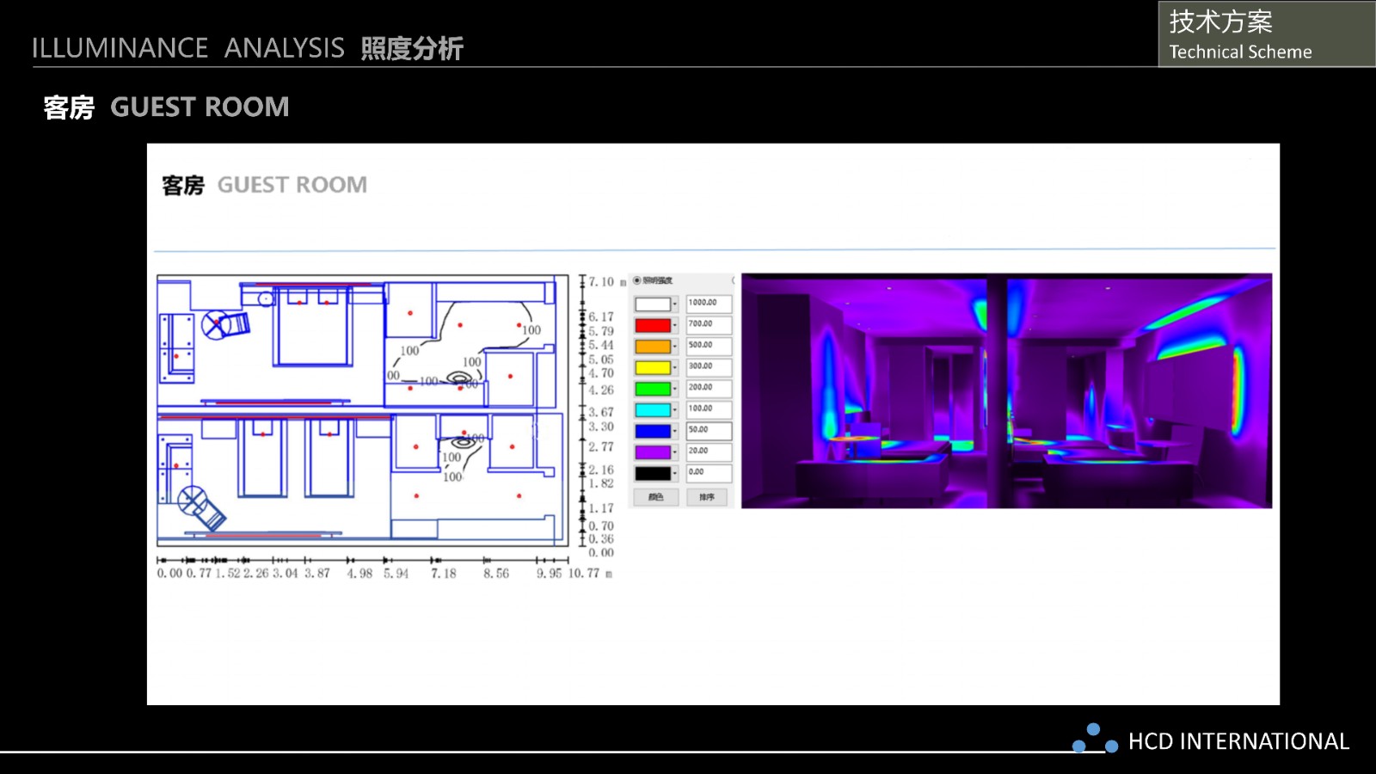Click the round side table symbol beside the upper bed
Viewport: 1376px width, 774px height.
tap(266, 299)
